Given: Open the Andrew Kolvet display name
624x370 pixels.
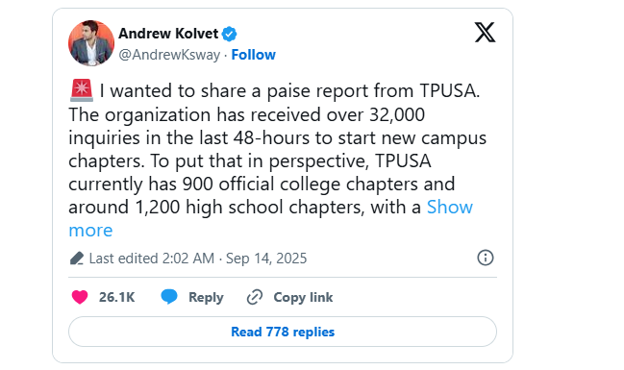Looking at the screenshot, I should (x=168, y=34).
